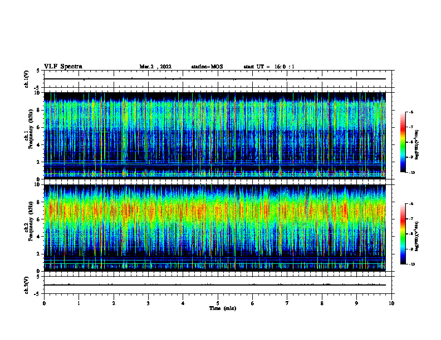Click the '7' time tick label
441x340 pixels.
(x=287, y=303)
